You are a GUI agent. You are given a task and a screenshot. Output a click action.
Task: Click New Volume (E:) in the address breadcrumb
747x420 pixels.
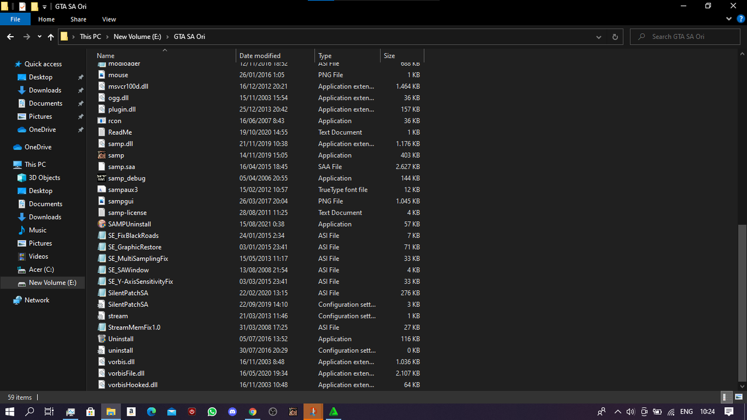[137, 37]
